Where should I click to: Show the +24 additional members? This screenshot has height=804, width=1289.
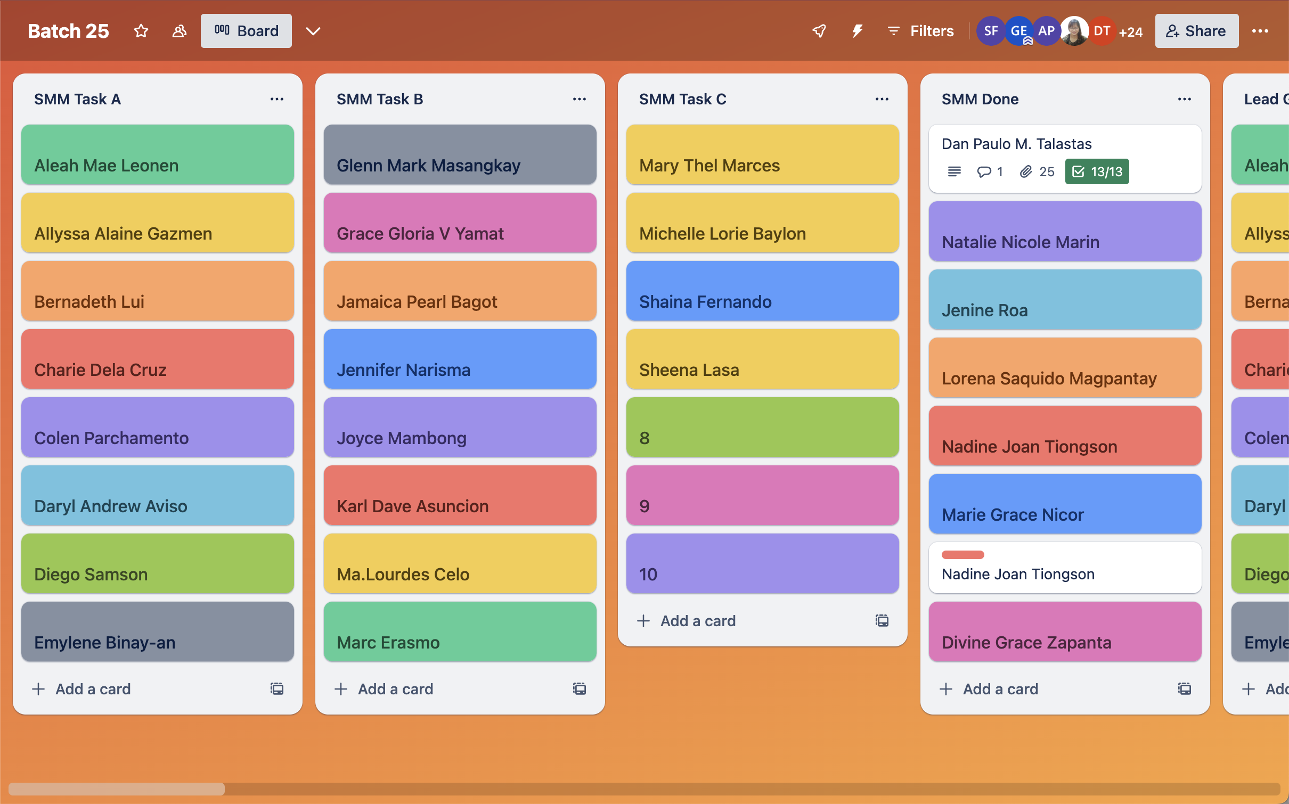click(x=1131, y=32)
